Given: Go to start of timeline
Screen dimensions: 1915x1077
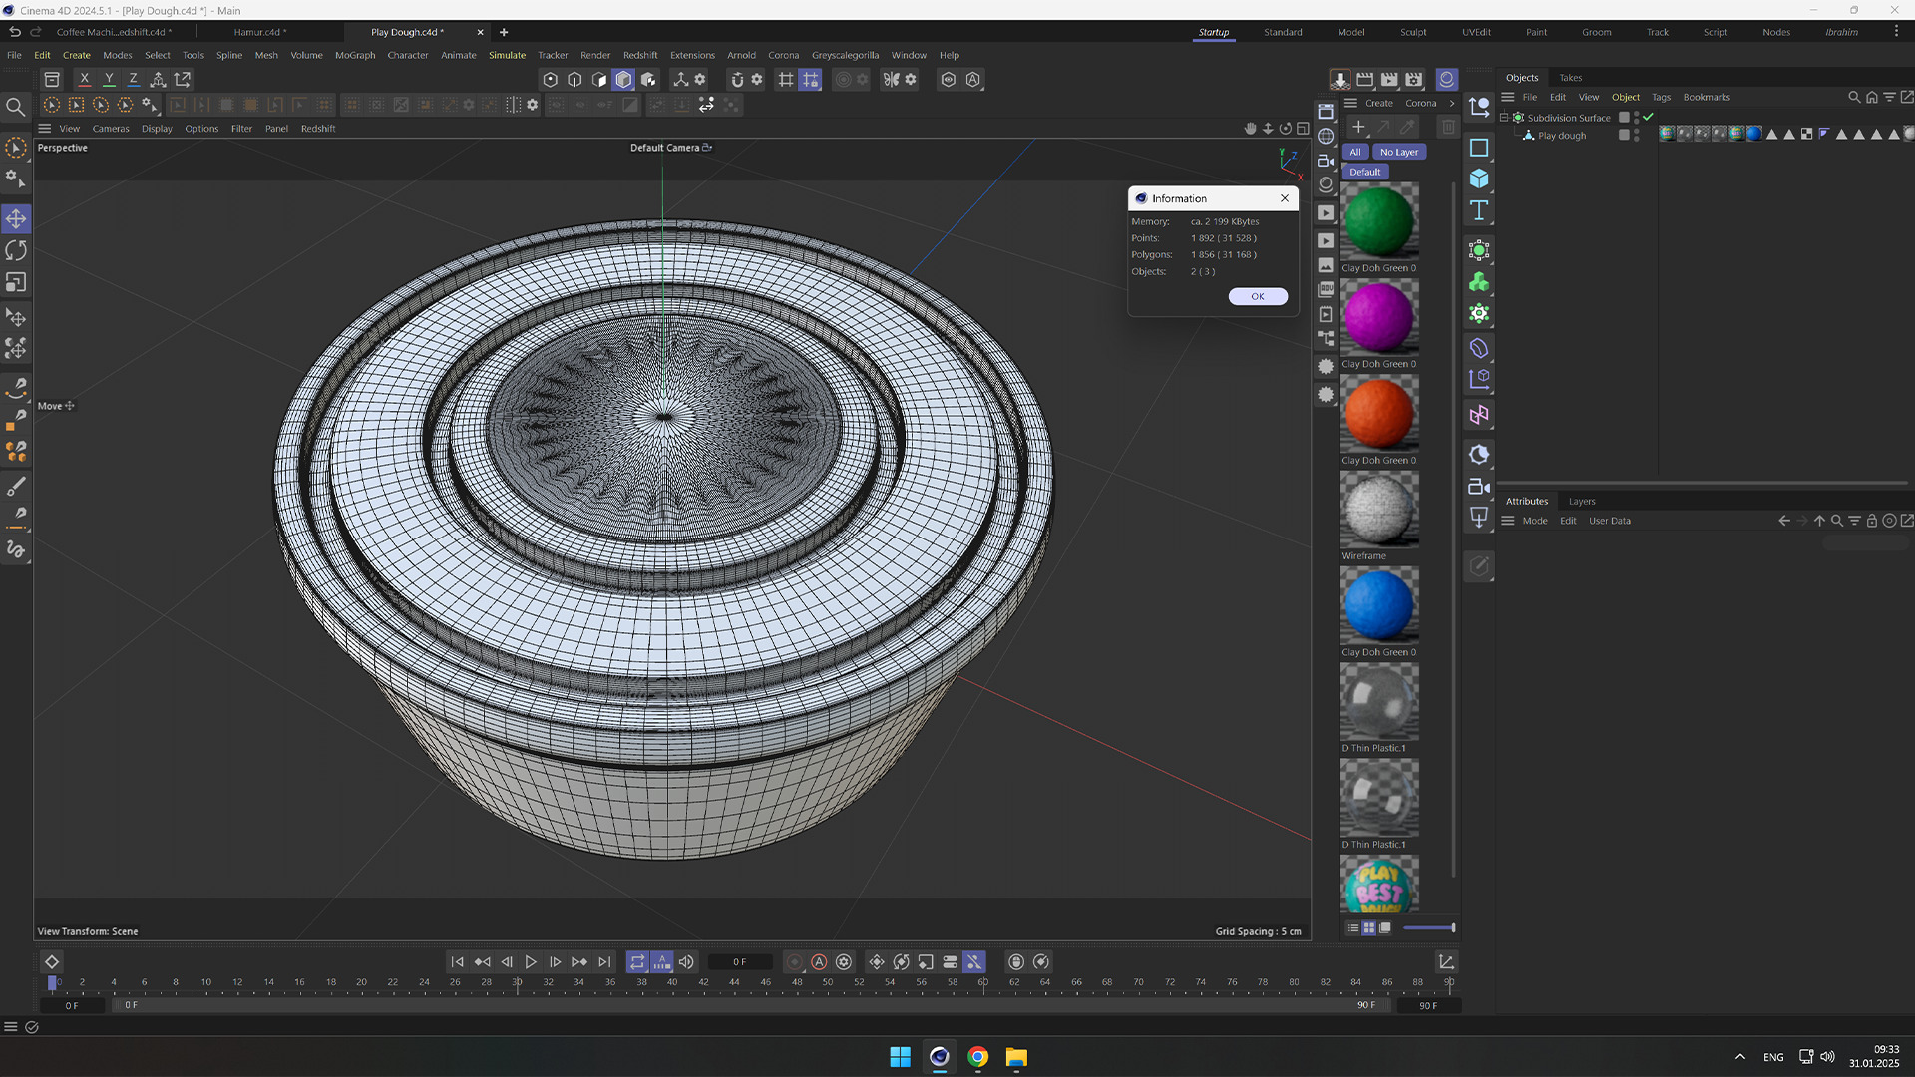Looking at the screenshot, I should click(x=457, y=962).
